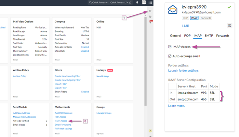Toggle the IMAP Access checkbox

tap(170, 47)
